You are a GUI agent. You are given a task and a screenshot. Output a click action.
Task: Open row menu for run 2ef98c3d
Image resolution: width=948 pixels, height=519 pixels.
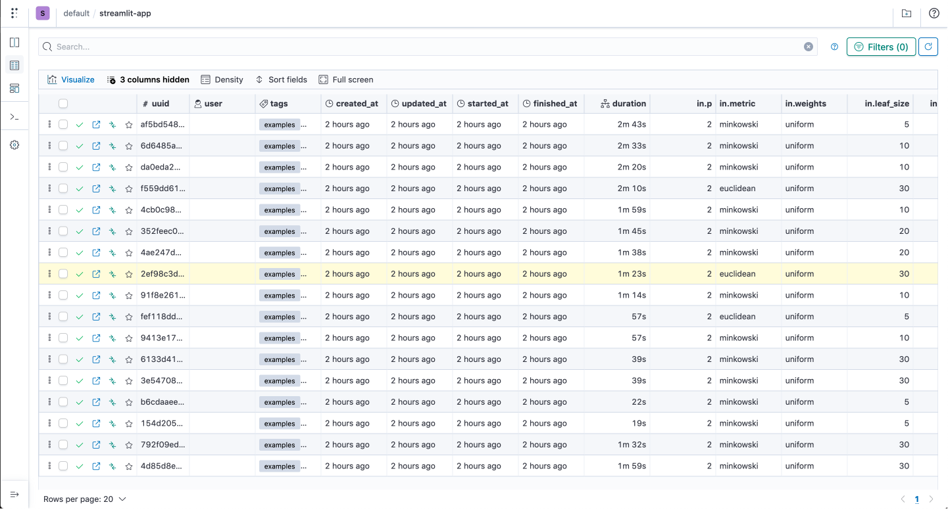click(x=49, y=274)
